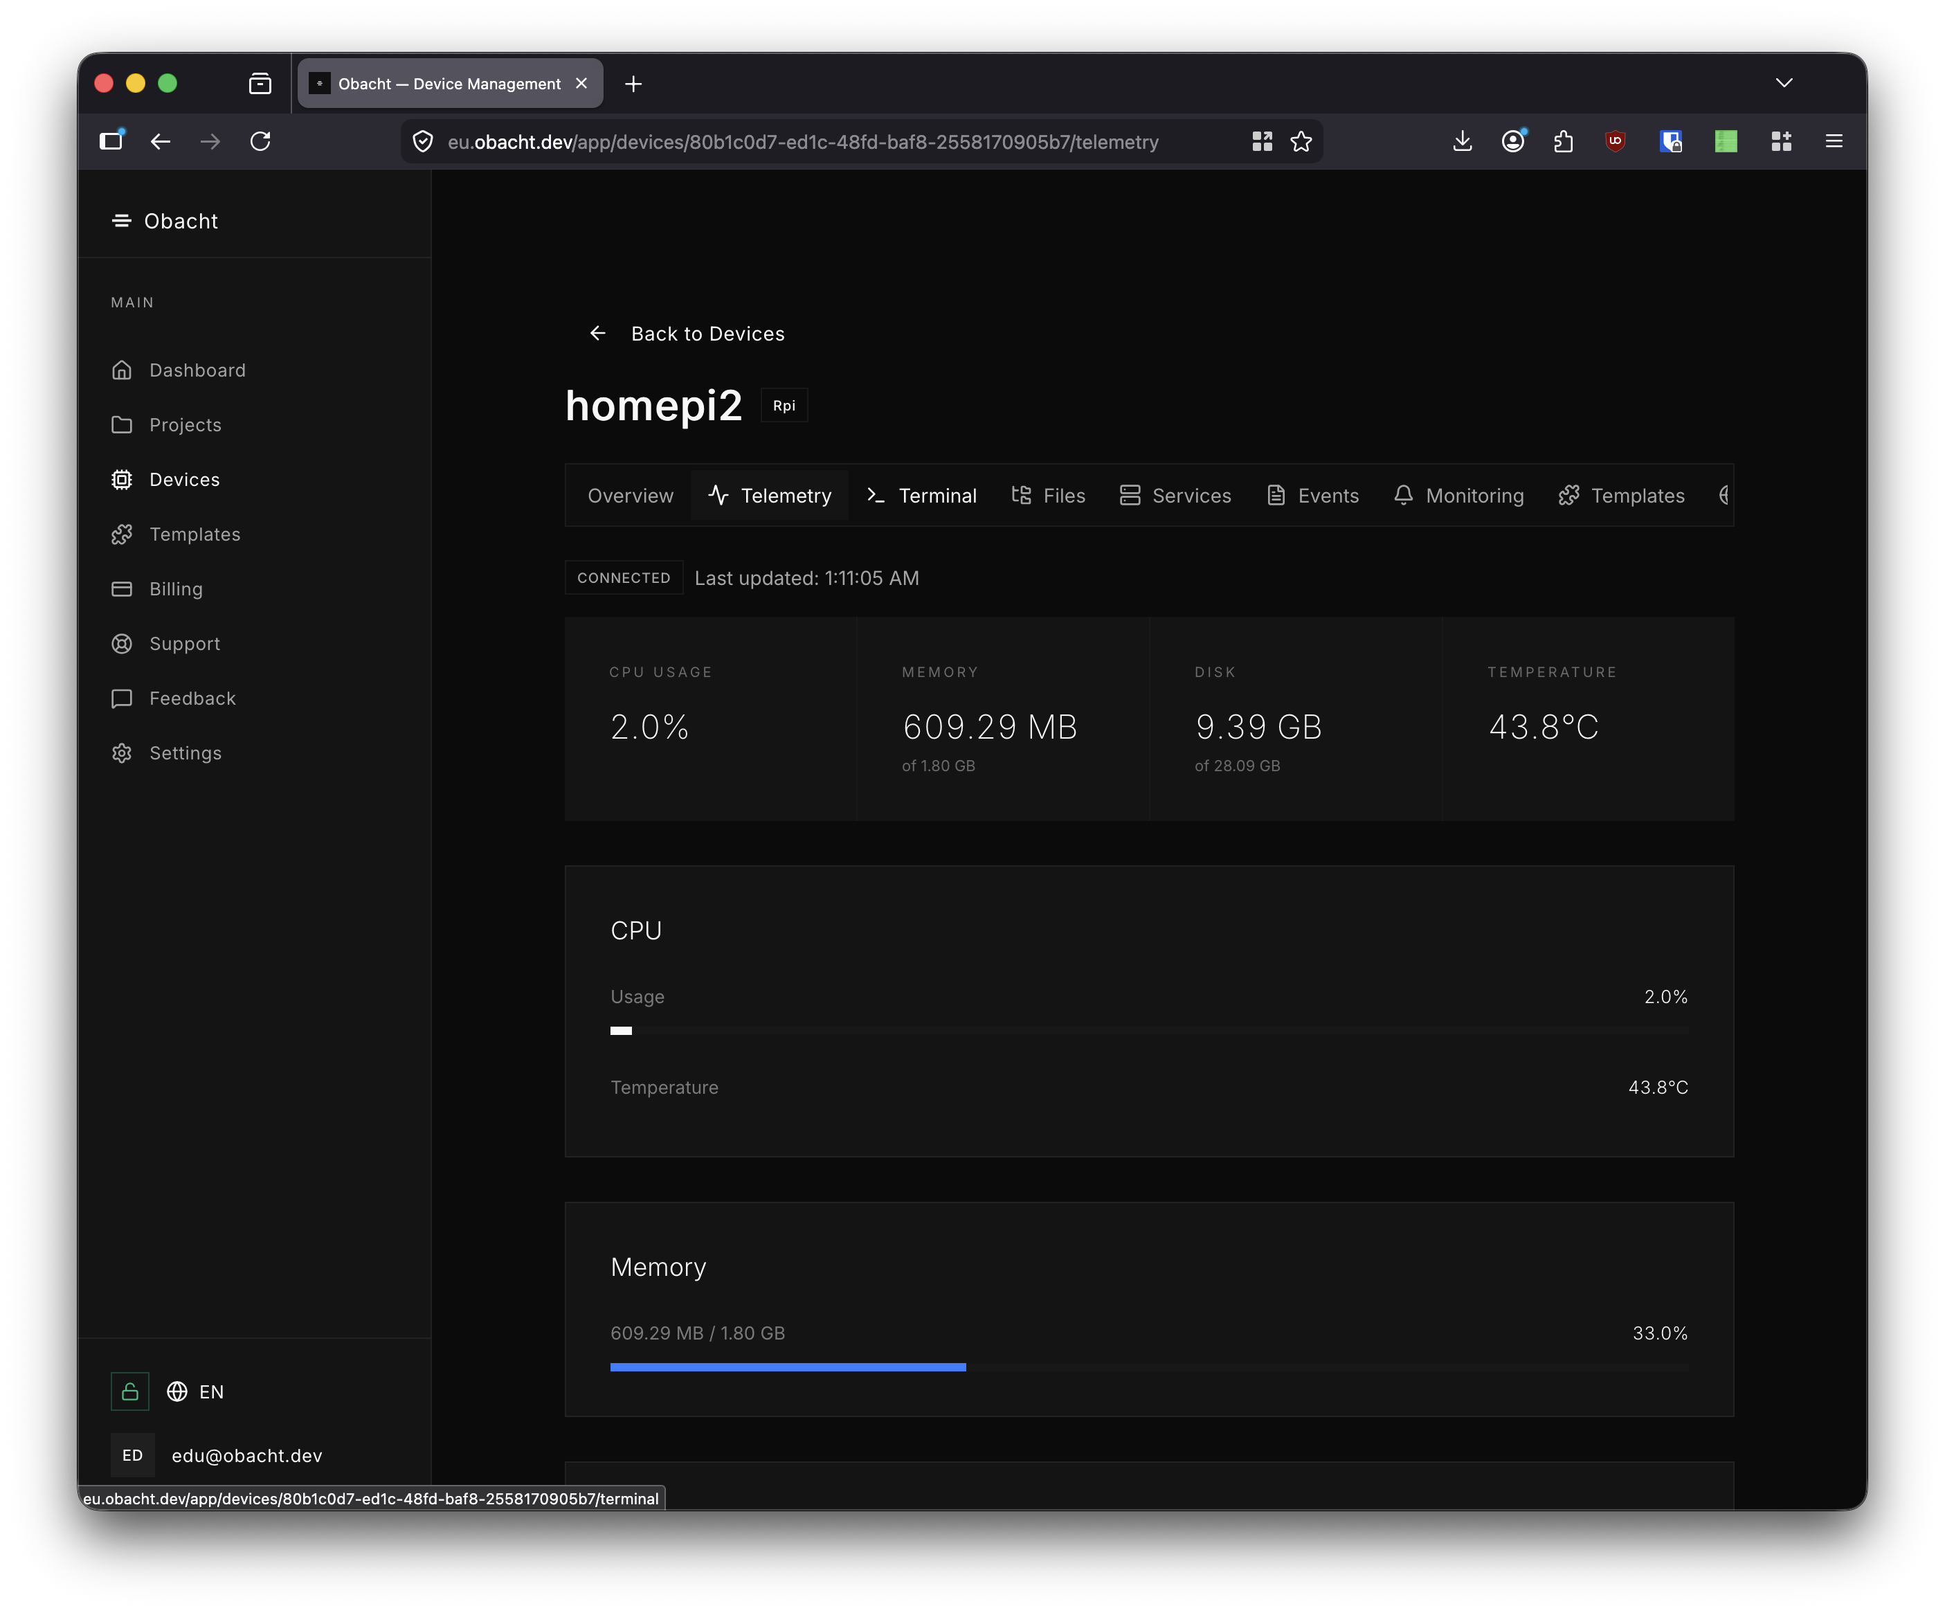Reload the current page
This screenshot has width=1945, height=1613.
tap(260, 141)
